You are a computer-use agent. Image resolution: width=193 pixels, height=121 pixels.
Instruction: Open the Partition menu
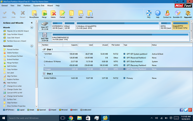[x=27, y=6]
